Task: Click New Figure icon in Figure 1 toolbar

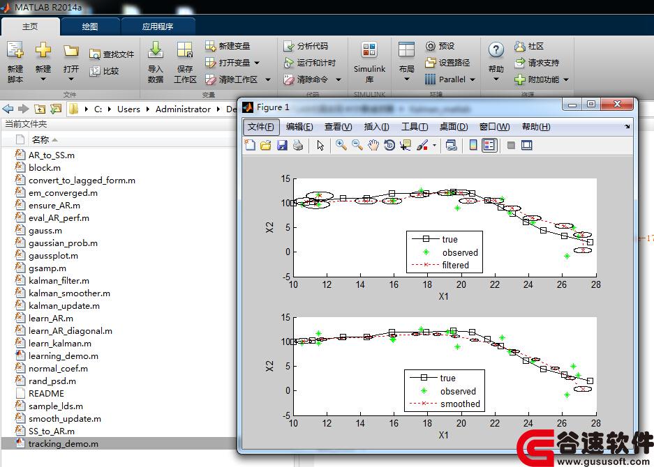Action: tap(250, 145)
